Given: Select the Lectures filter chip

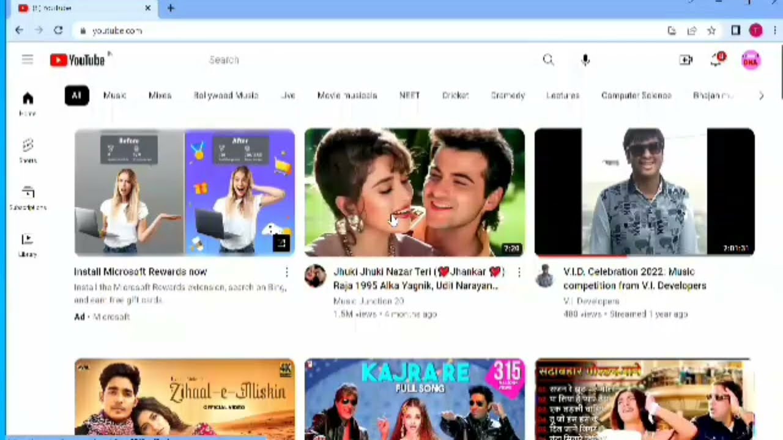Looking at the screenshot, I should click(563, 95).
